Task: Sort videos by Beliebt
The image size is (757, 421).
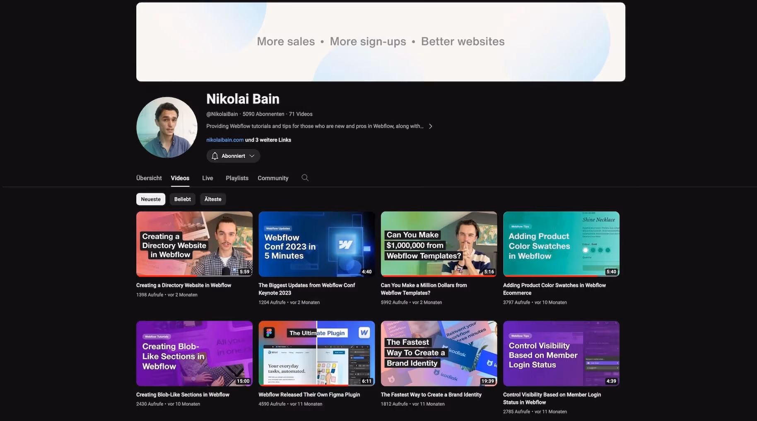Action: (x=182, y=199)
